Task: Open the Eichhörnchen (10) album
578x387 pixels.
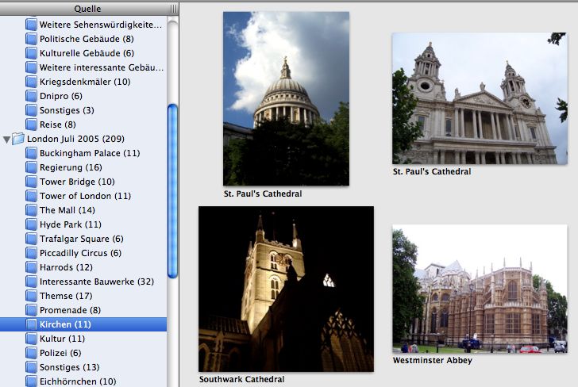Action: [x=83, y=381]
